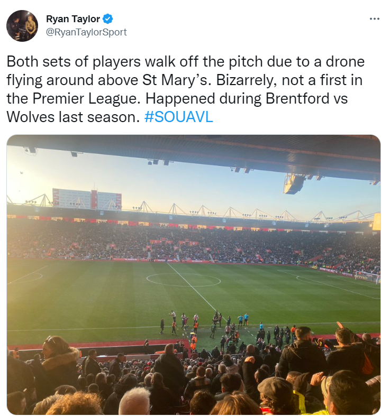Click the word "drone" in the tweet
The width and height of the screenshot is (390, 416).
(345, 61)
